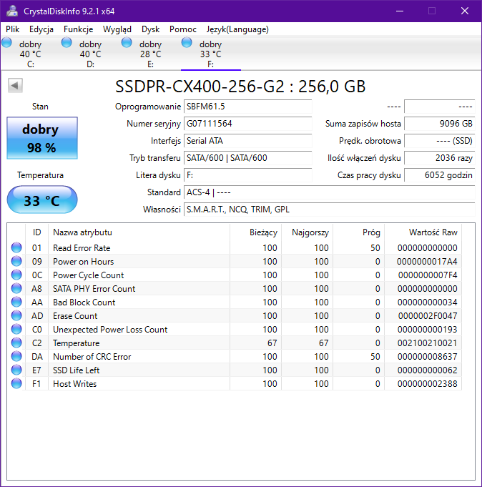
Task: Click the previous disk arrow button
Action: pyautogui.click(x=15, y=86)
